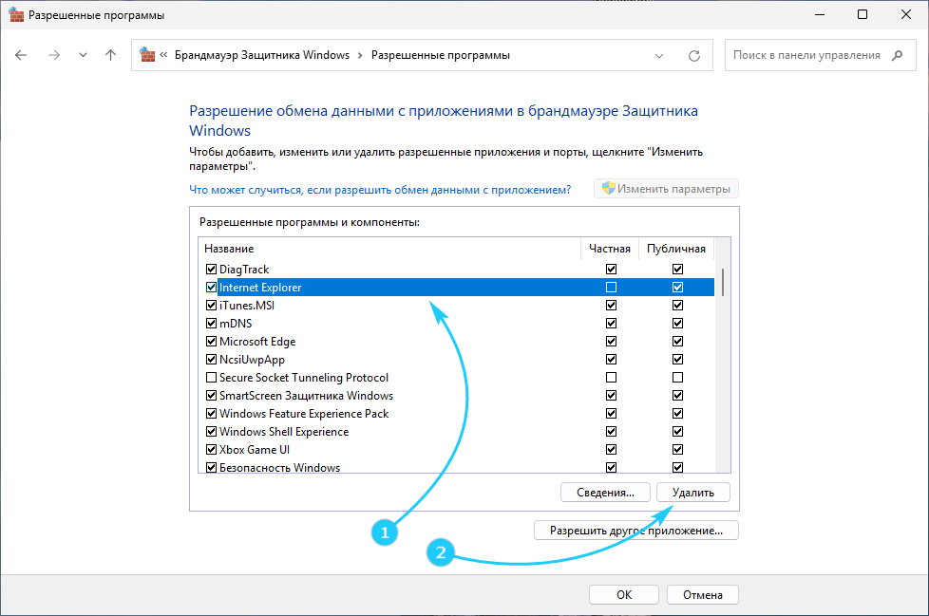Toggle Private for Windows Shell Experience
Image resolution: width=929 pixels, height=616 pixels.
point(611,431)
